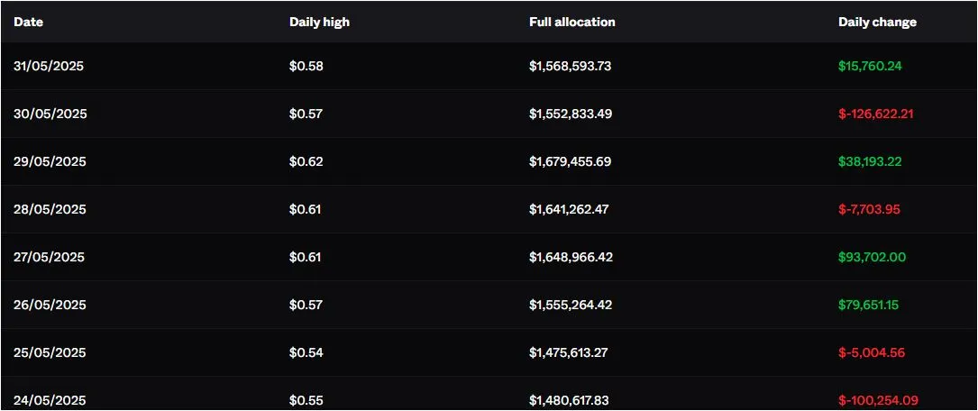The height and width of the screenshot is (411, 978).
Task: Select the red $-126,622.21 daily change
Action: point(876,114)
